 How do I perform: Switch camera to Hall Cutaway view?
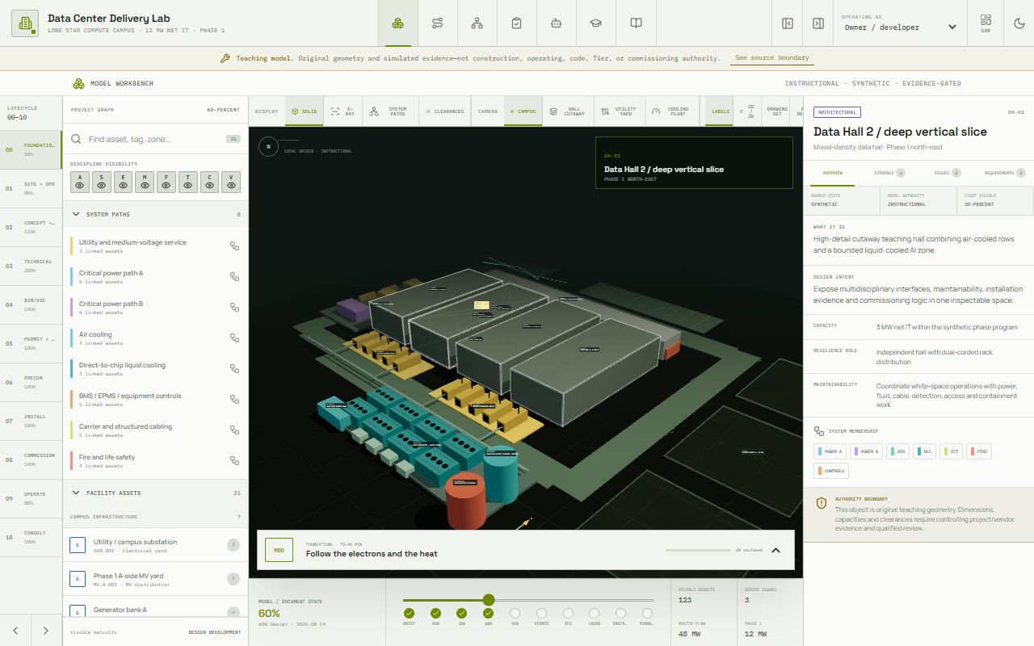(568, 111)
